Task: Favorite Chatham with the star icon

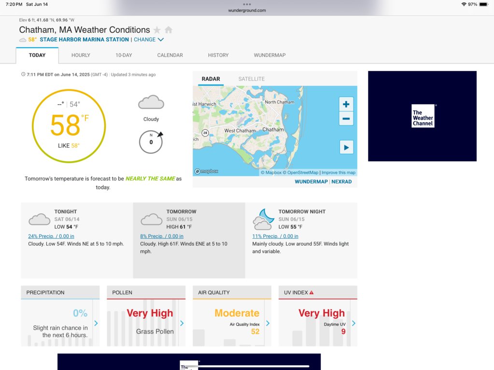Action: pyautogui.click(x=156, y=30)
